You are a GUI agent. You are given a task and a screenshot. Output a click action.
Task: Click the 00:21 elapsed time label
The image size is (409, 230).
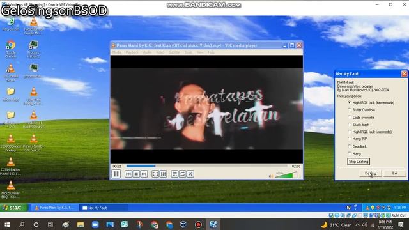[117, 166]
